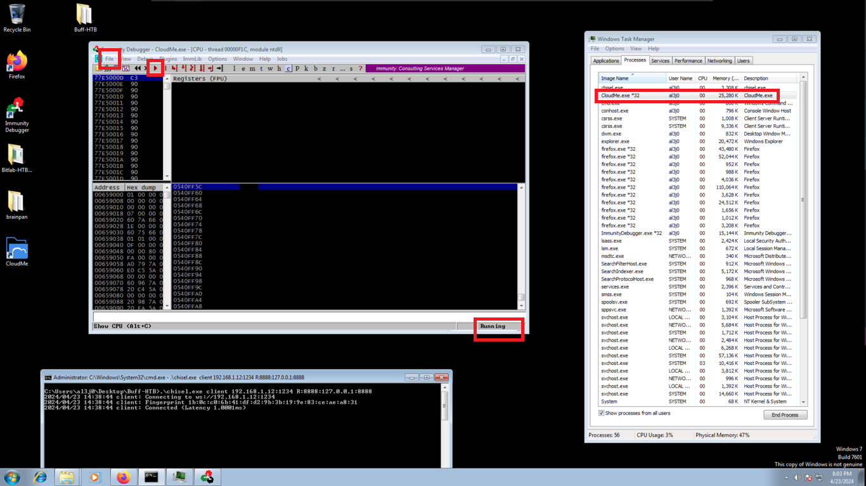This screenshot has width=866, height=486.
Task: Open the ImmLib menu
Action: coord(192,59)
